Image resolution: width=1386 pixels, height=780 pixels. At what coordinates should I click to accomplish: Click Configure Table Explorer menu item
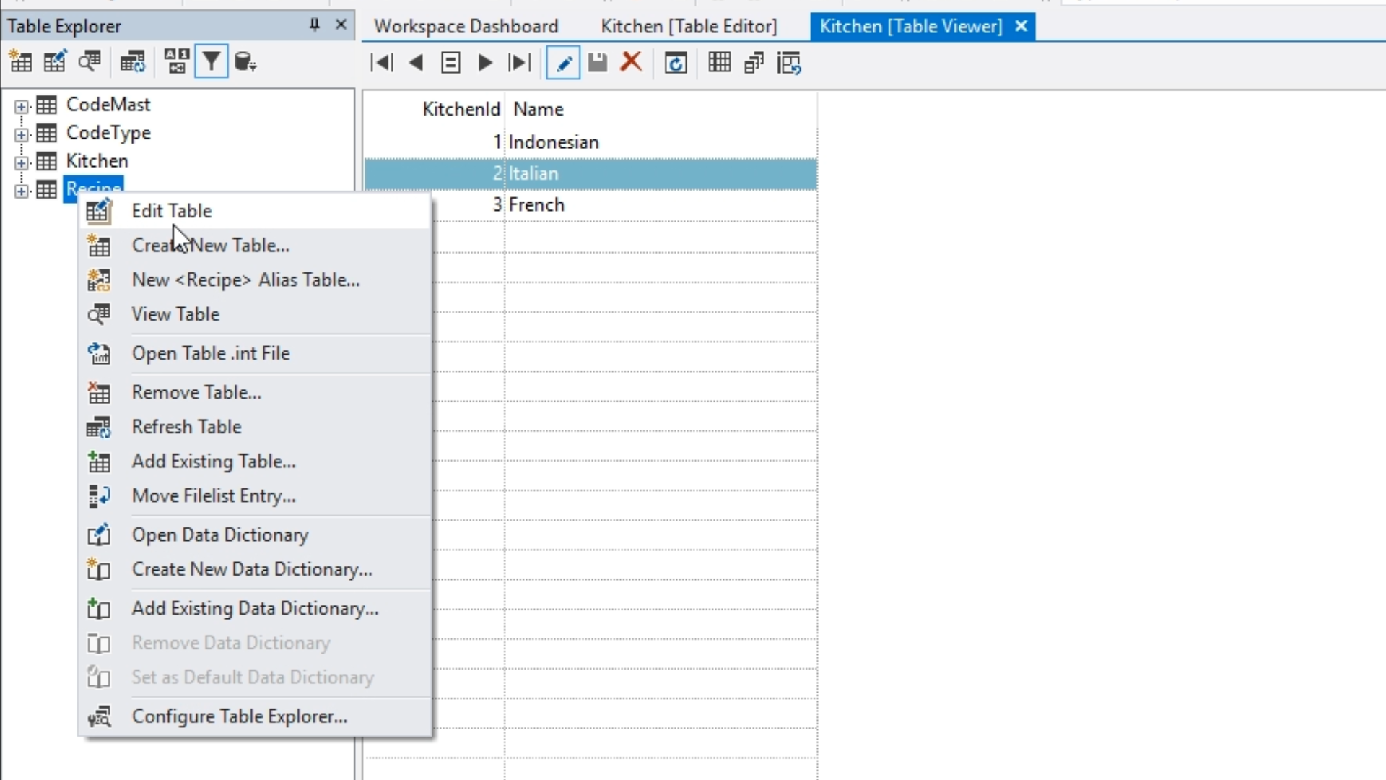[x=239, y=716]
